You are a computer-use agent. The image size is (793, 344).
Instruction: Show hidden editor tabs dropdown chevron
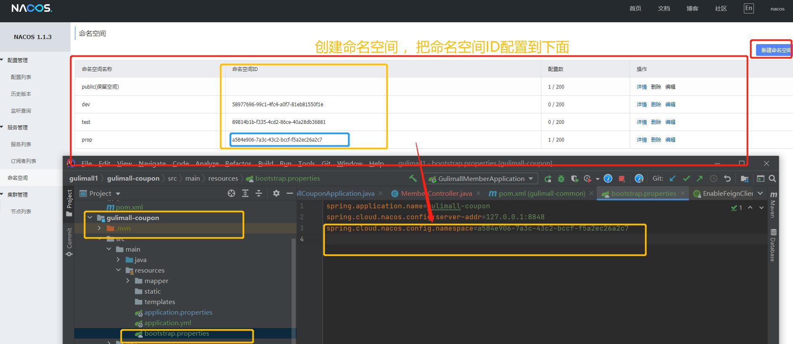(761, 193)
